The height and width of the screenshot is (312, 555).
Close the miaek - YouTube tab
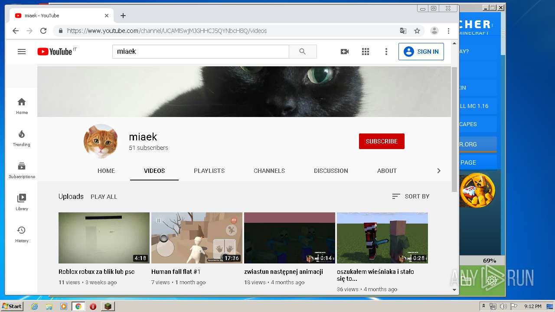coord(107,16)
